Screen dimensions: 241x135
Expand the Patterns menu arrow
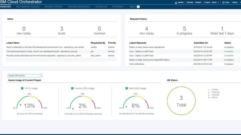[124, 7]
